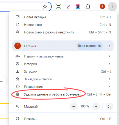Choose Удалить данные о работе в браузере
The image size is (119, 125).
click(x=63, y=94)
